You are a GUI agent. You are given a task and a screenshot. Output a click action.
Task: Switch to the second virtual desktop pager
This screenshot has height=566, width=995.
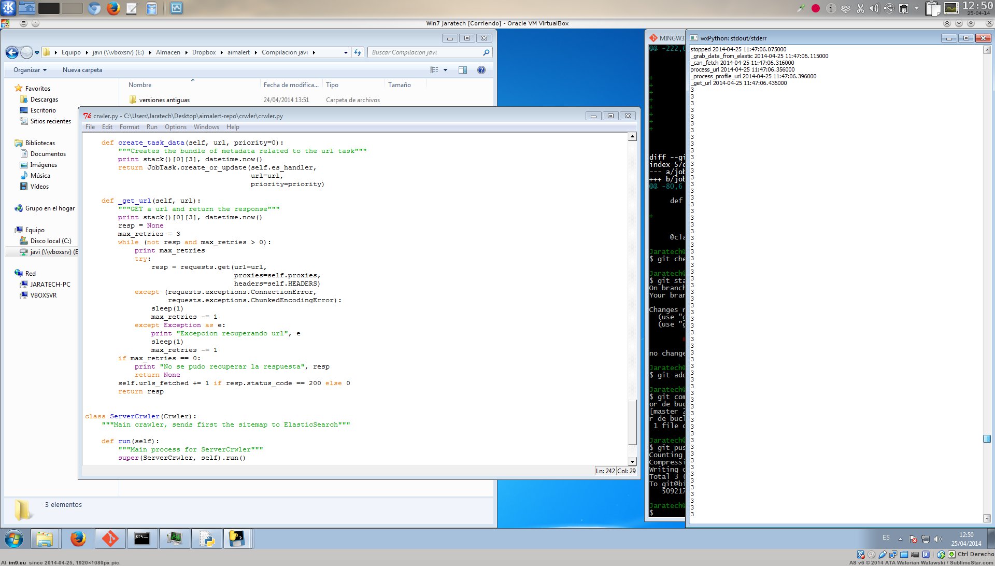pyautogui.click(x=72, y=8)
